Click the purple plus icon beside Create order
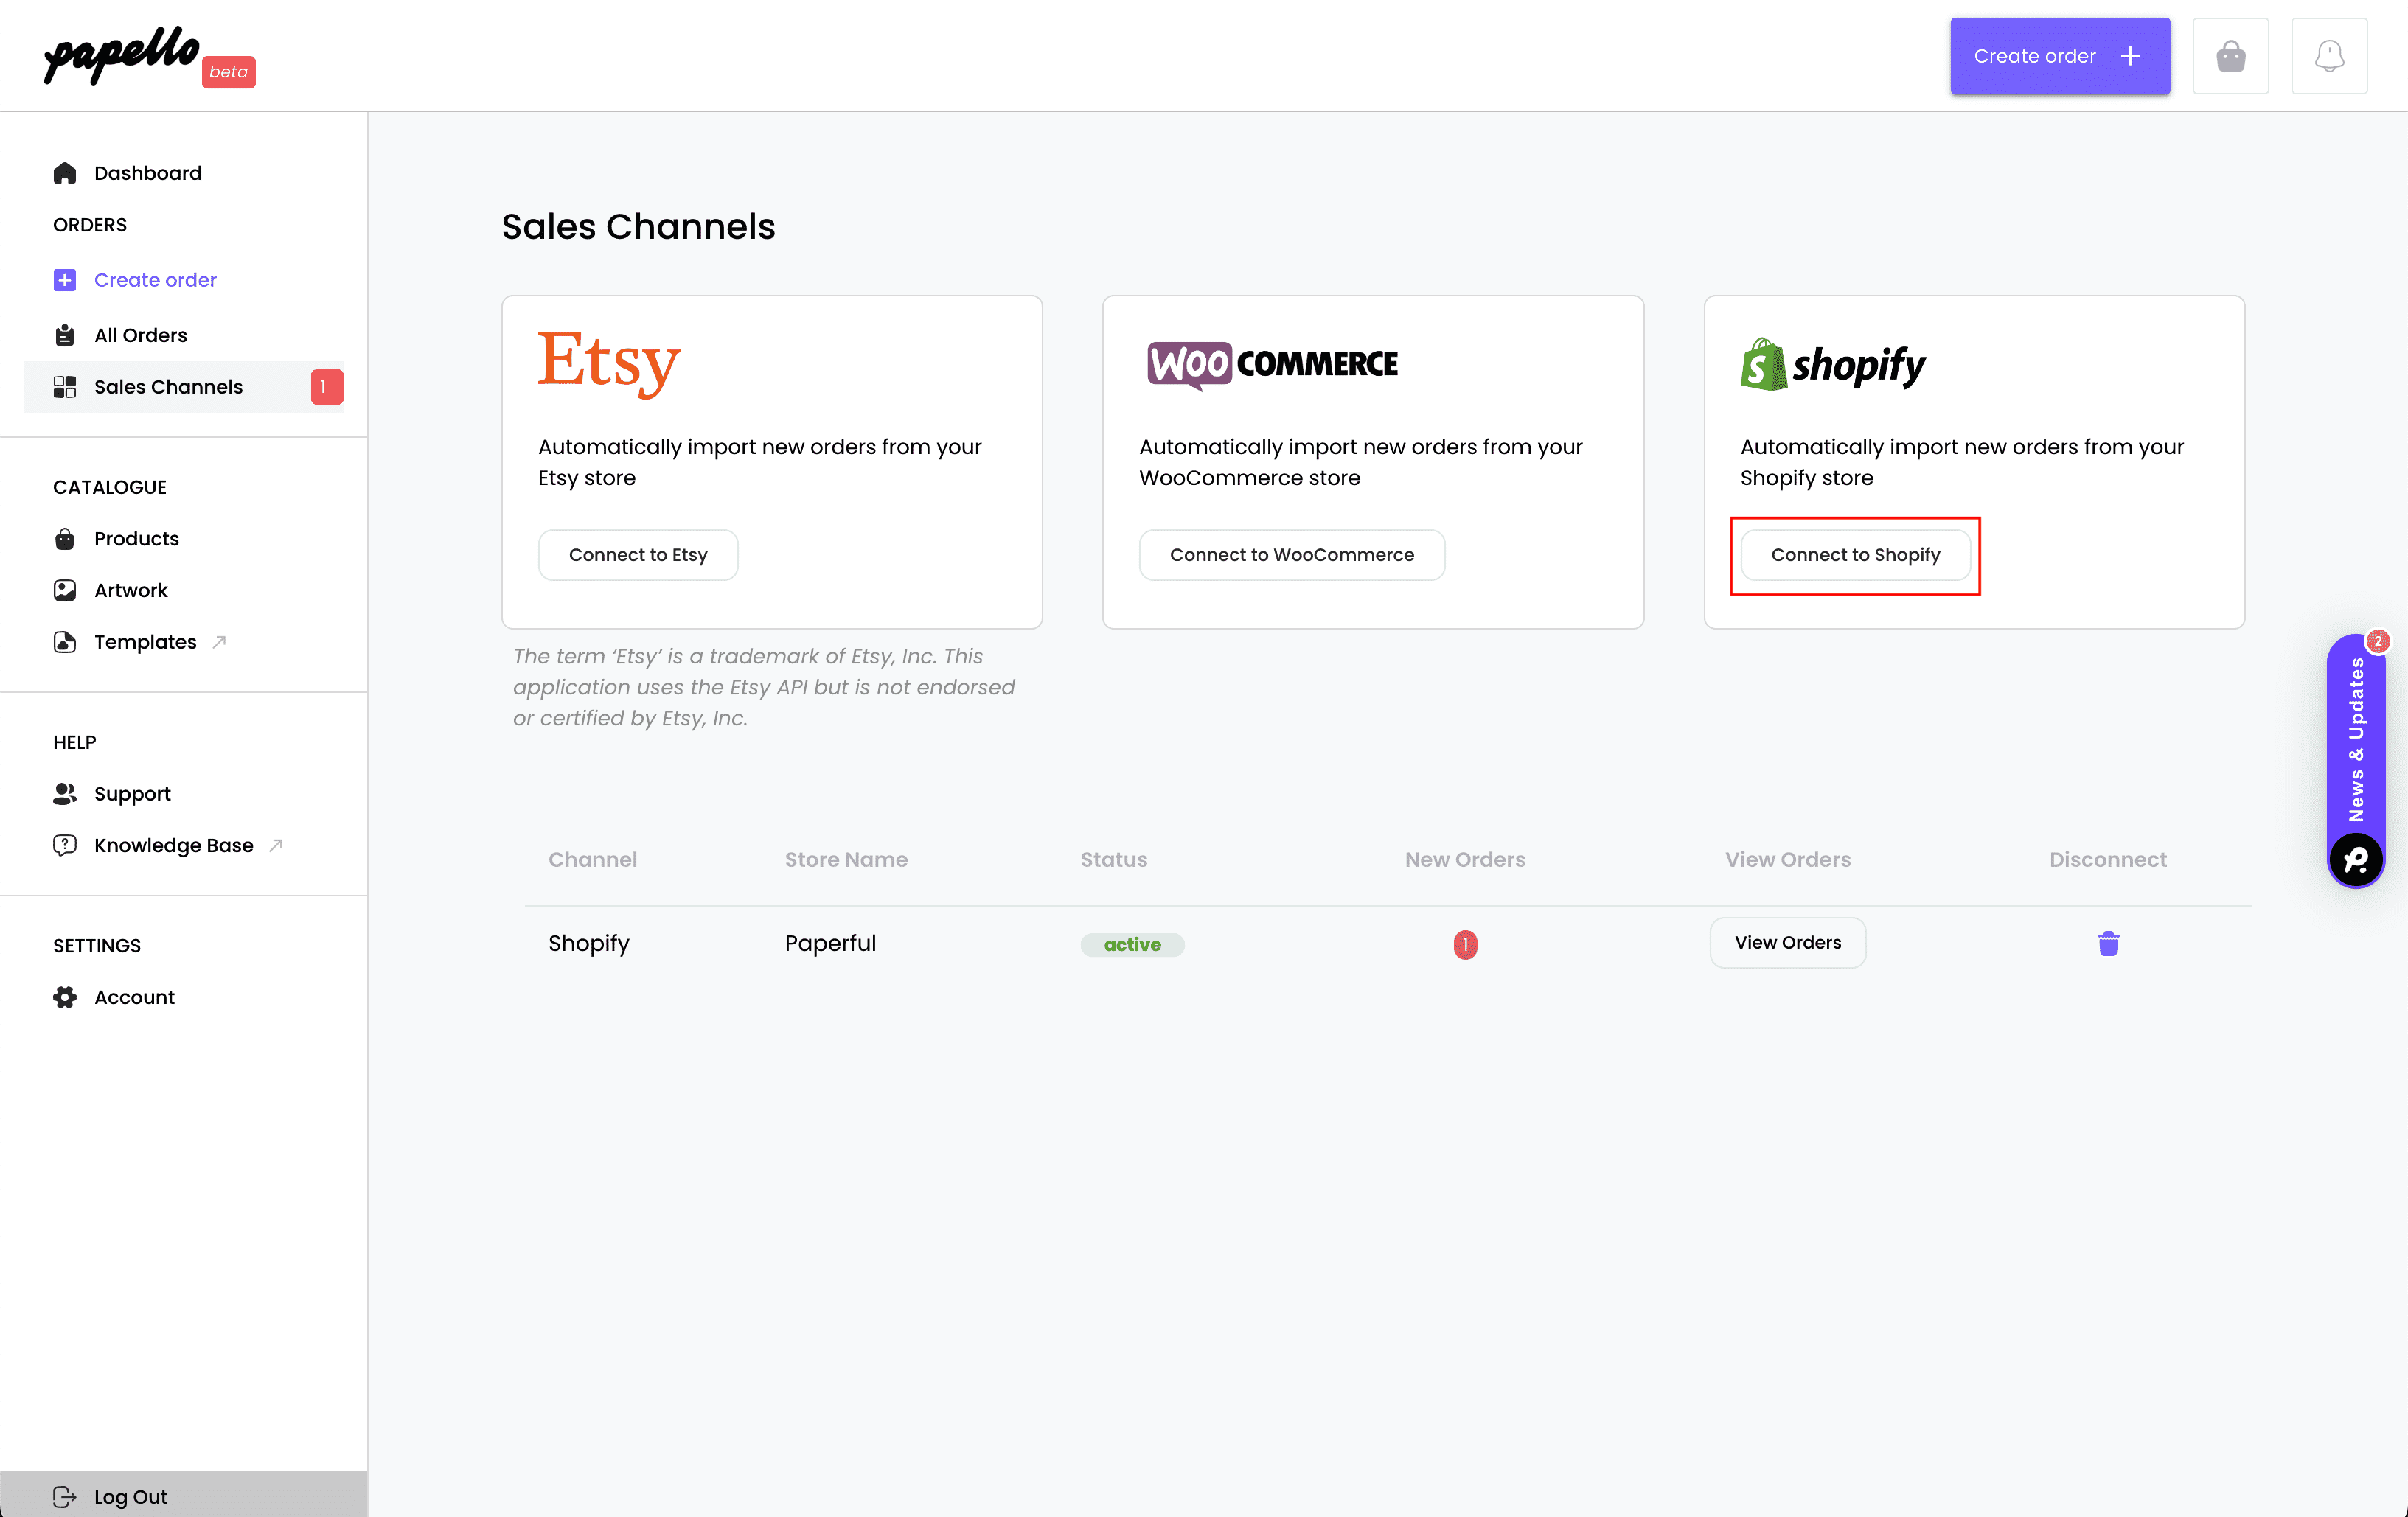 pyautogui.click(x=65, y=280)
